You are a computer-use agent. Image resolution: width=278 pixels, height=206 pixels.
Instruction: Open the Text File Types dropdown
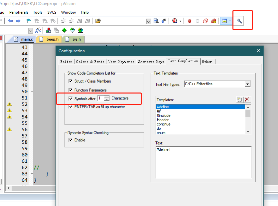pos(247,84)
